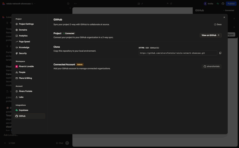This screenshot has height=148, width=239.
Task: Toggle the code view brackets icon
Action: tap(75, 4)
